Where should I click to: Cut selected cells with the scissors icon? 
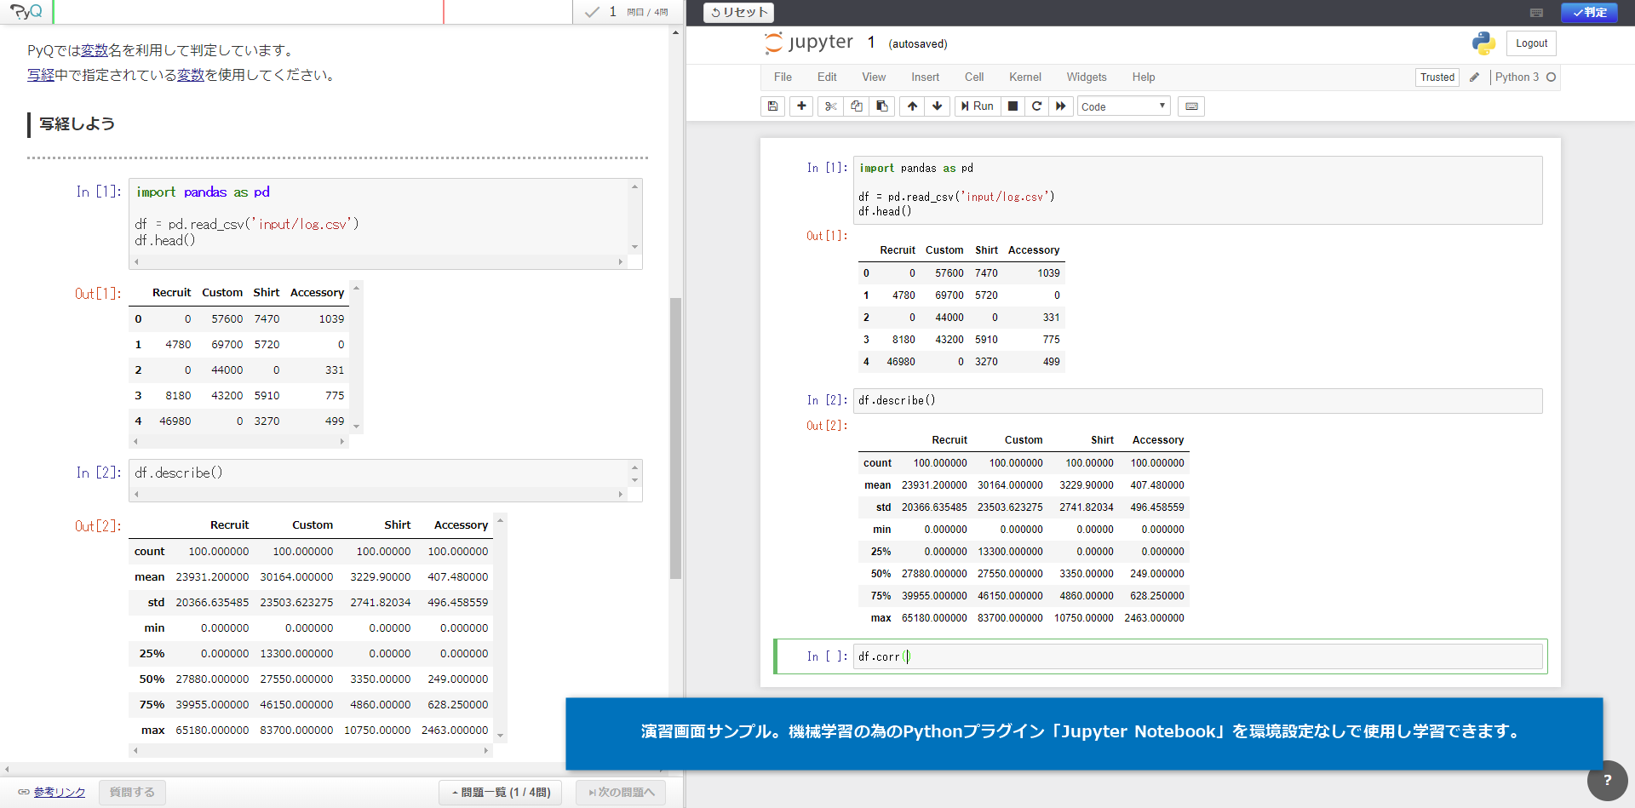click(x=830, y=106)
